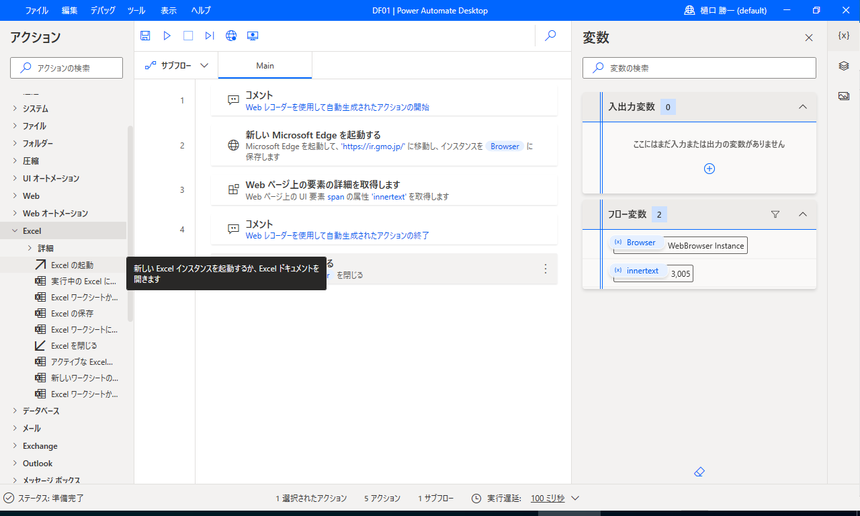Open the デバッグ menu

click(x=103, y=10)
